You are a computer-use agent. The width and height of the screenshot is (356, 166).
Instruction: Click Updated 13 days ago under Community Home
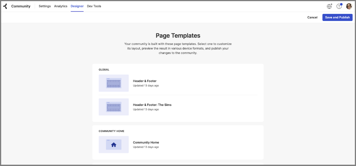145,147
